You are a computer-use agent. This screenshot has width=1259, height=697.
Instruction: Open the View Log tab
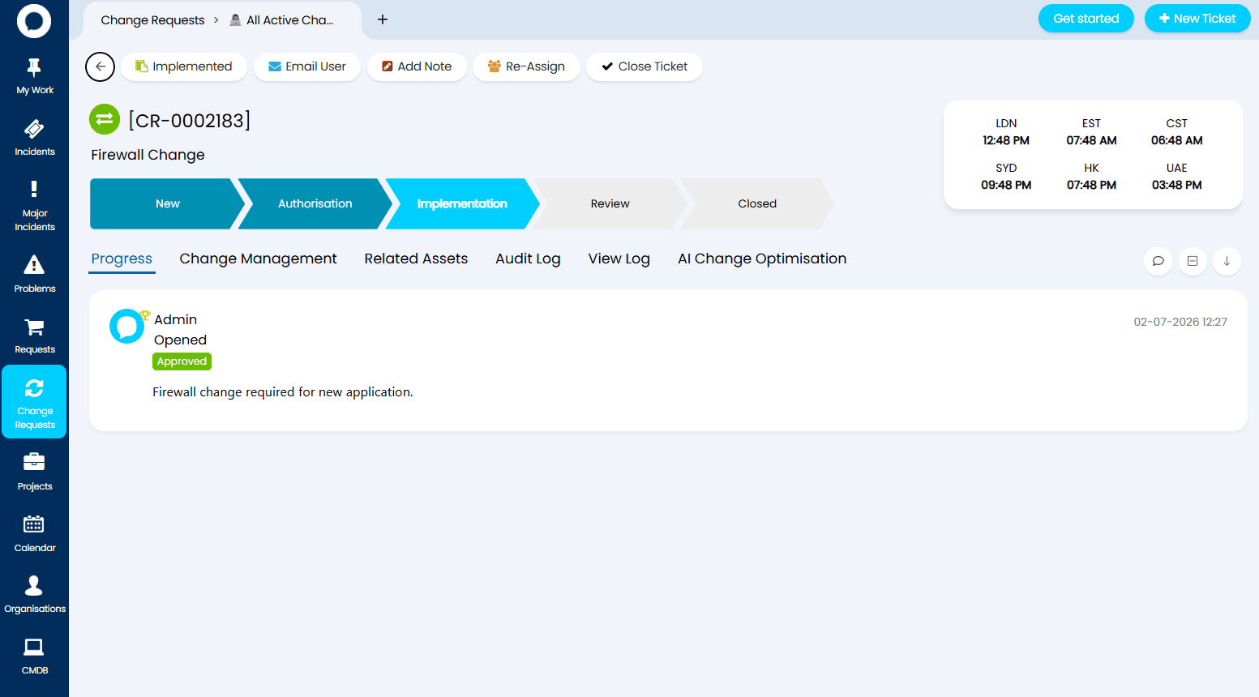(x=619, y=259)
